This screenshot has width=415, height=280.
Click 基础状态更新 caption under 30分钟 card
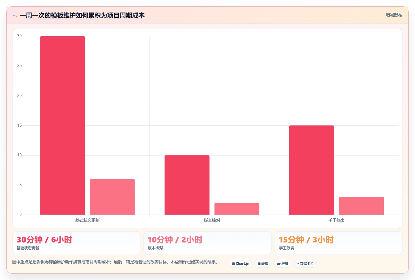click(x=28, y=248)
